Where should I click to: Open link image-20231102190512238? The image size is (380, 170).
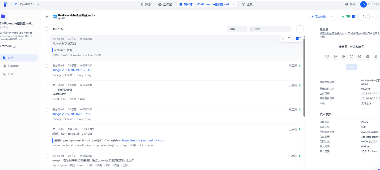pyautogui.click(x=71, y=70)
